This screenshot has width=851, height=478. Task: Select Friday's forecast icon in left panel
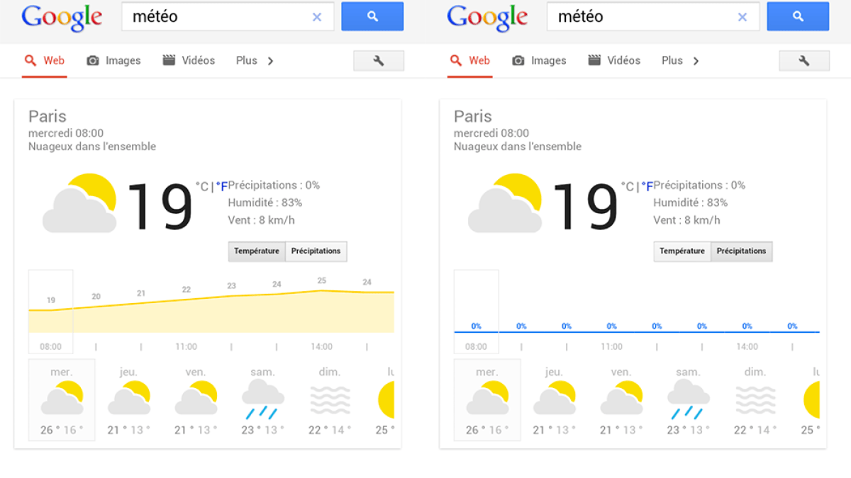coord(196,399)
